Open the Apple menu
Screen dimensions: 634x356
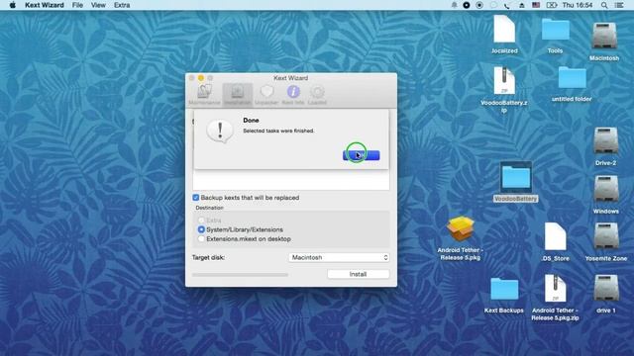[12, 5]
